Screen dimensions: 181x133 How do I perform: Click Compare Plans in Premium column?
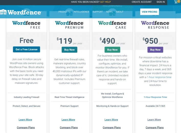[69, 128]
